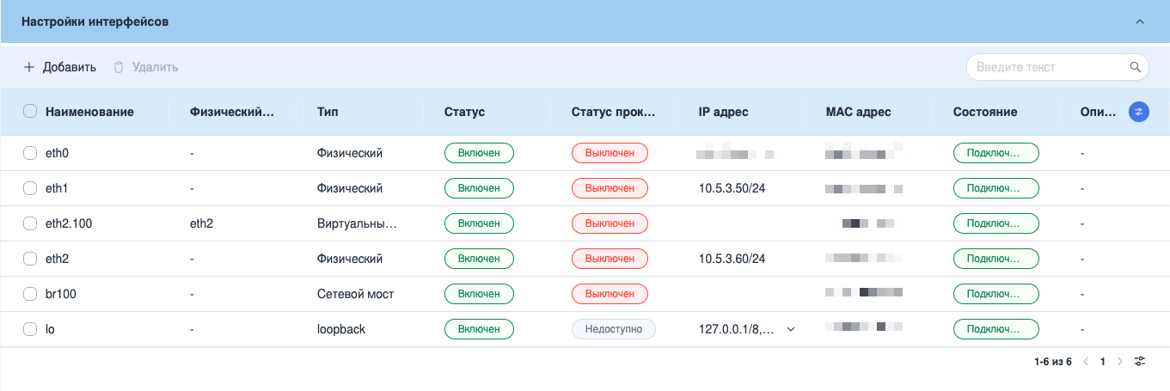Check the eth2.100 row checkbox

pos(30,223)
